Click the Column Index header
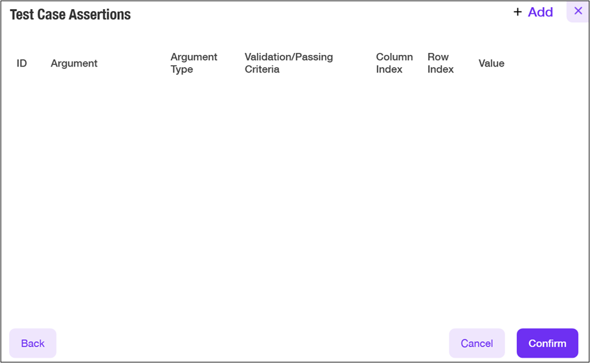Screen dimensions: 590x363 [394, 63]
